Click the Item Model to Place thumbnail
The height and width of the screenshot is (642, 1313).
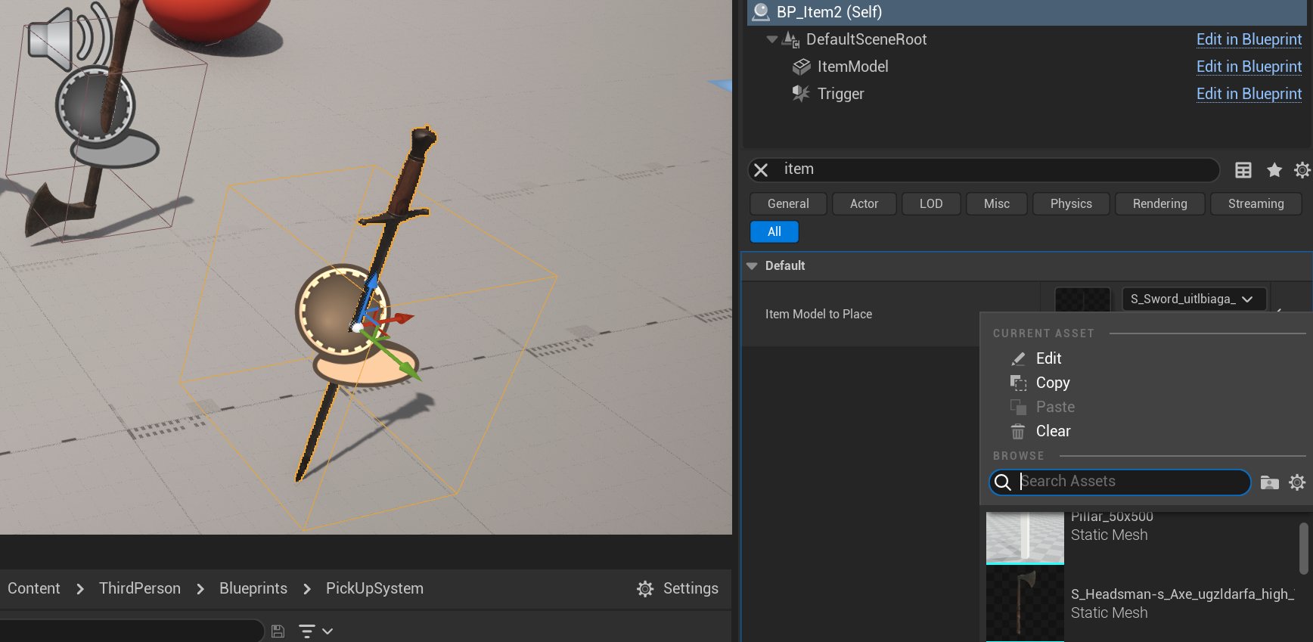(x=1083, y=299)
